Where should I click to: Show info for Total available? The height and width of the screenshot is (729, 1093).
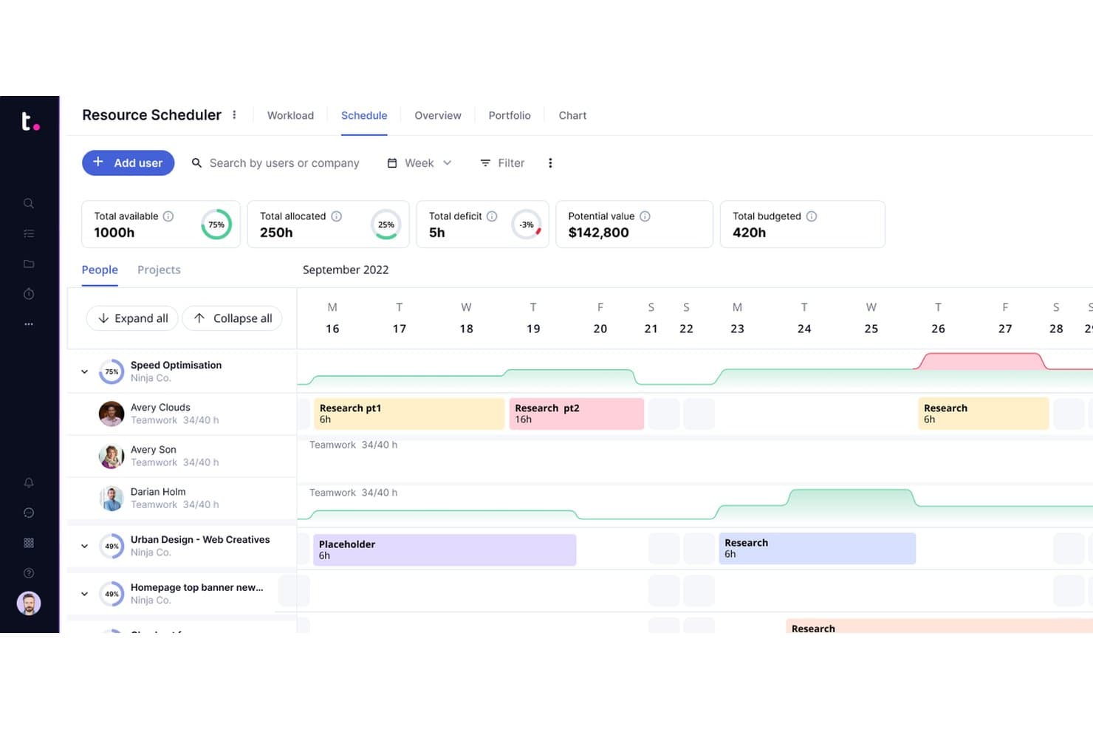click(168, 216)
